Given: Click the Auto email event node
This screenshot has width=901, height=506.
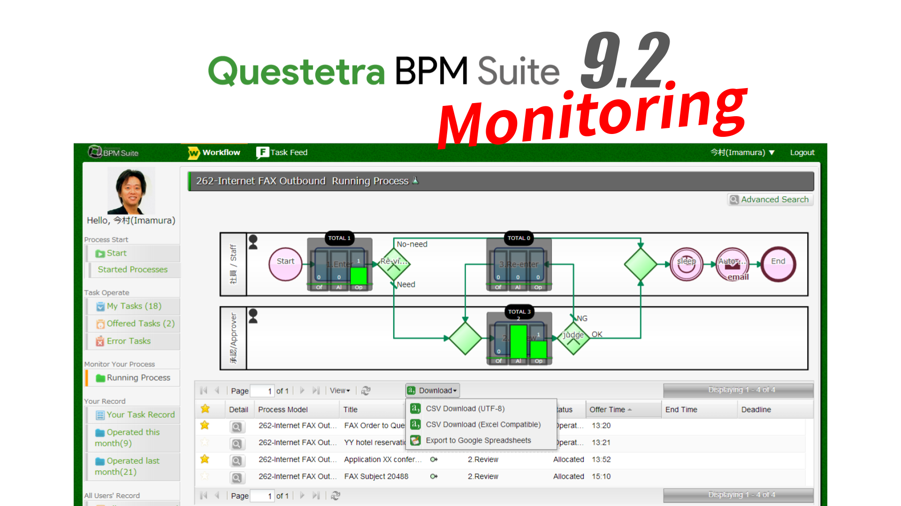Looking at the screenshot, I should tap(733, 264).
